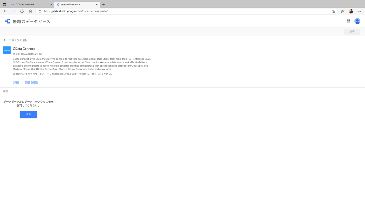Go to browser home page icon

[30, 11]
